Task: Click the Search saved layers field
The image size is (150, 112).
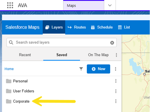Action: (x=62, y=43)
